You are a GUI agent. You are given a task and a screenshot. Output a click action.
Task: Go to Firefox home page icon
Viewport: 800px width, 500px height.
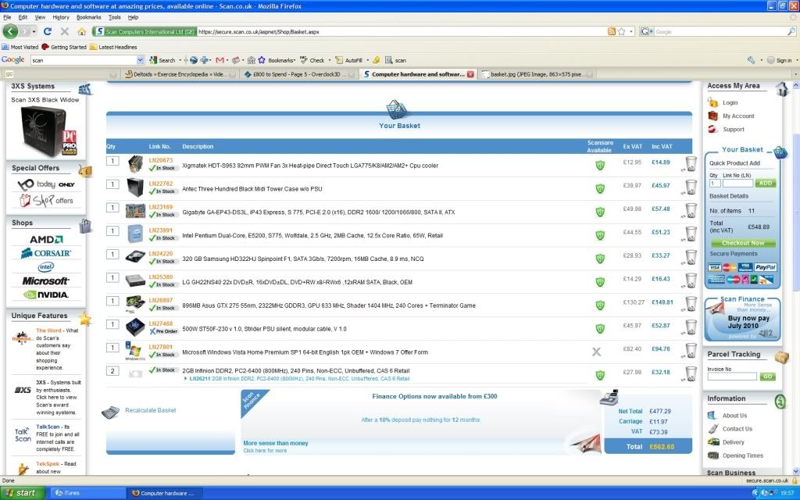(81, 31)
